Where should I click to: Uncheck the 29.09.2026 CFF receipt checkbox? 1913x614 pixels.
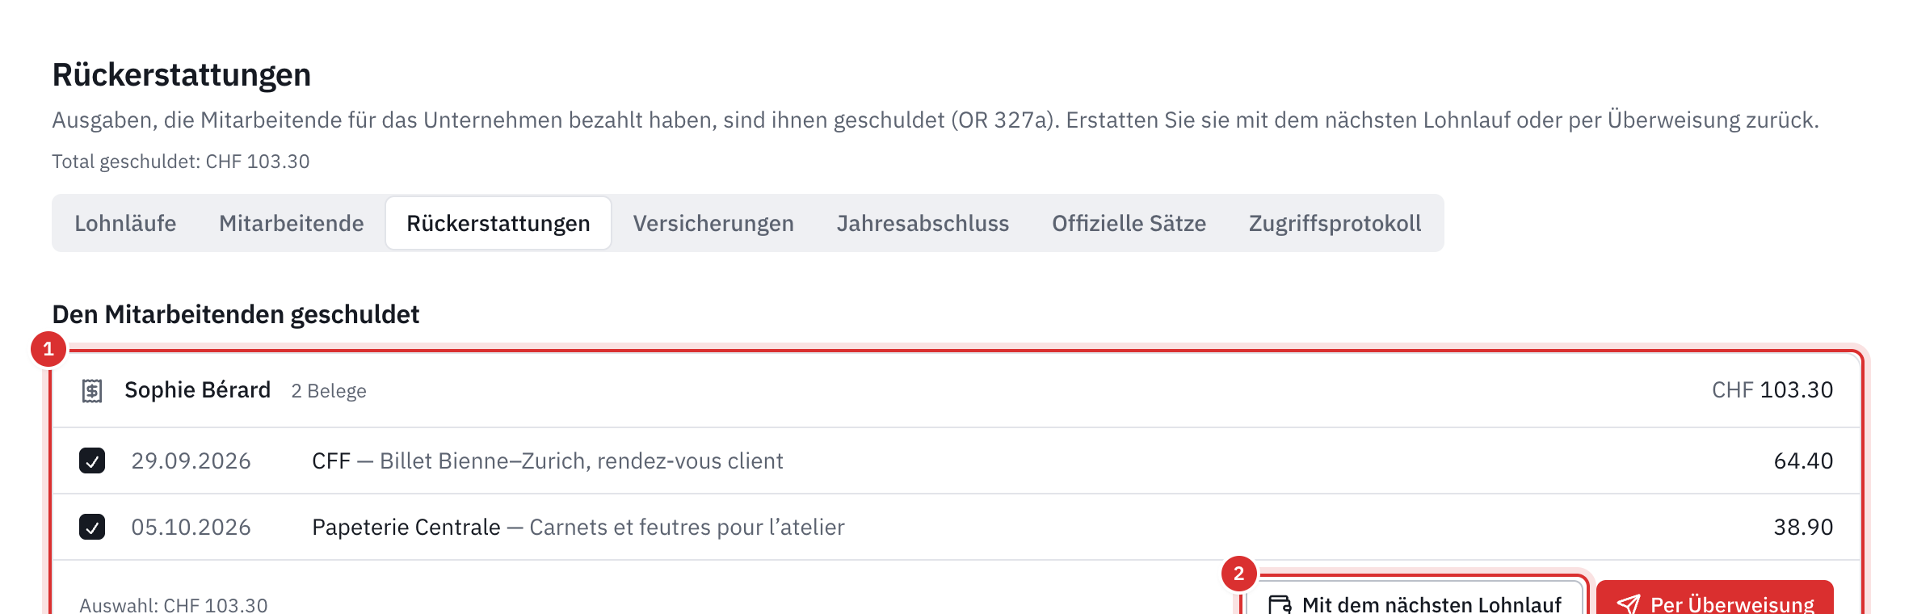coord(92,460)
